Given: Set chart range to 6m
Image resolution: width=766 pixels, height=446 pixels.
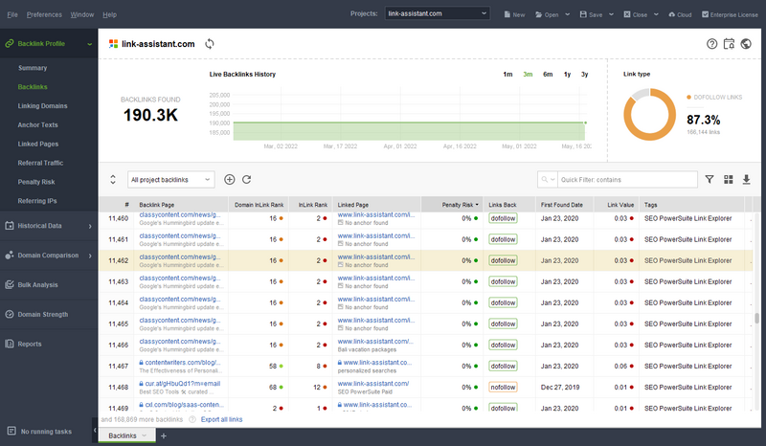Looking at the screenshot, I should [x=548, y=75].
